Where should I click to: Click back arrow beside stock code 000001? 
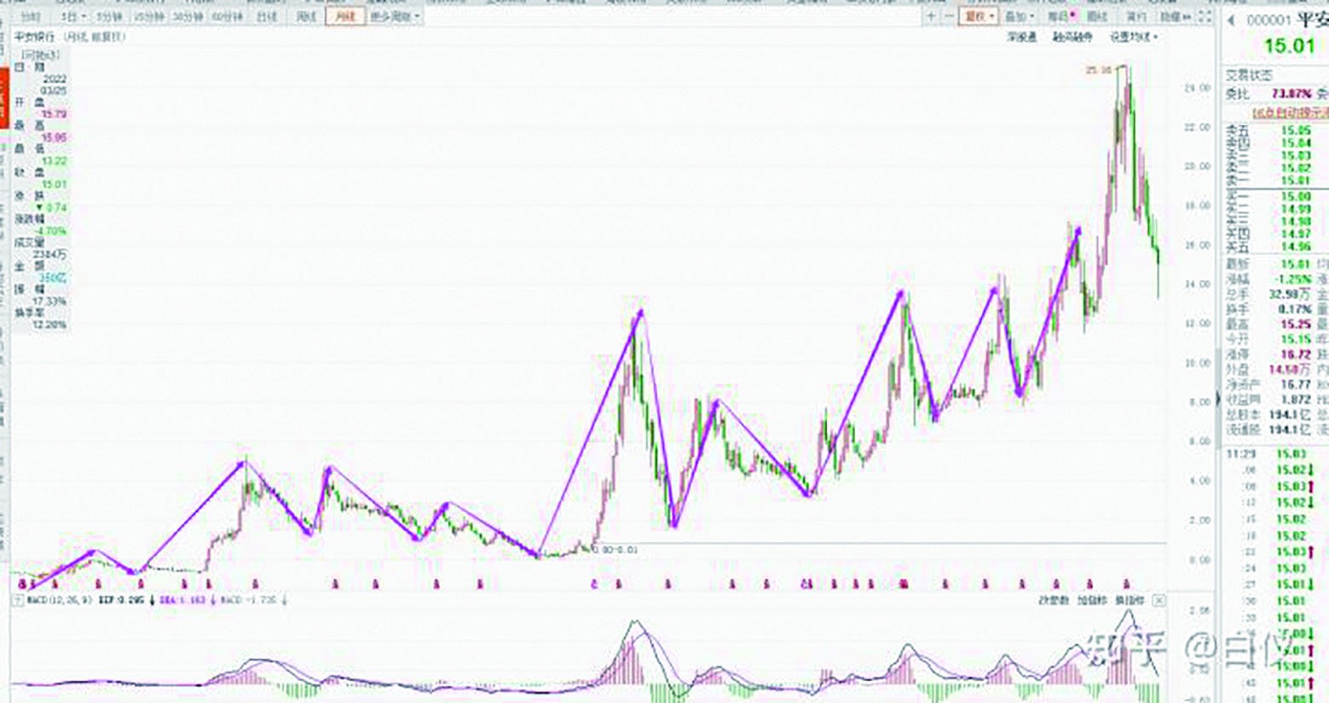click(1231, 20)
